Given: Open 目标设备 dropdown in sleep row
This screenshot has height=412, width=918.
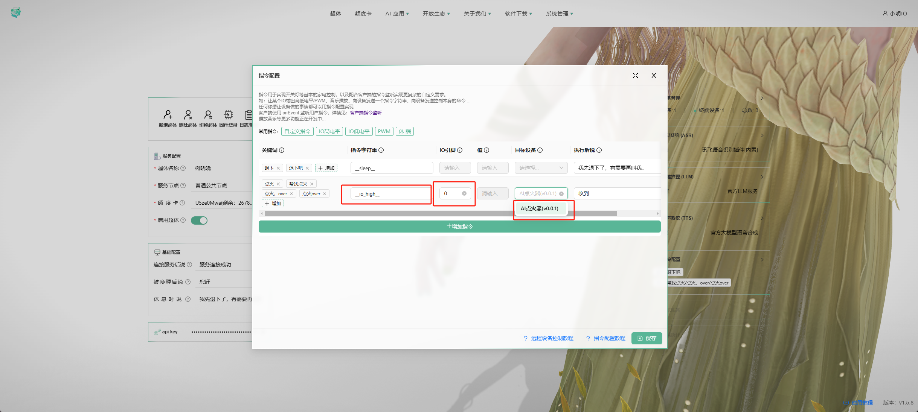Looking at the screenshot, I should point(541,168).
